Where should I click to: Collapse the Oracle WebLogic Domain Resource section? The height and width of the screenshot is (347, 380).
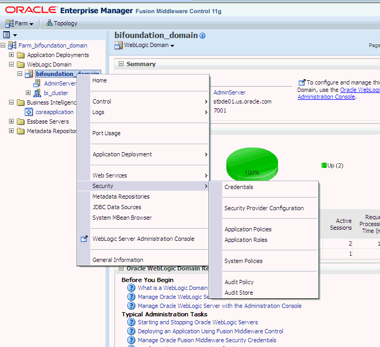[121, 268]
